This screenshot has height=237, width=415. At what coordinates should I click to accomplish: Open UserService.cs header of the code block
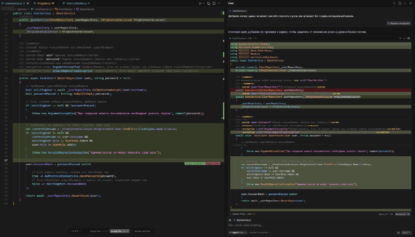pyautogui.click(x=240, y=38)
